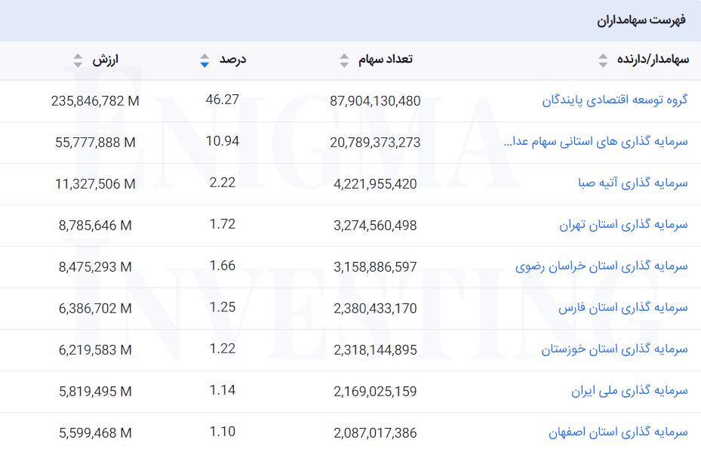This screenshot has width=701, height=449.
Task: Click sort arrows beside درصد column
Action: point(204,60)
